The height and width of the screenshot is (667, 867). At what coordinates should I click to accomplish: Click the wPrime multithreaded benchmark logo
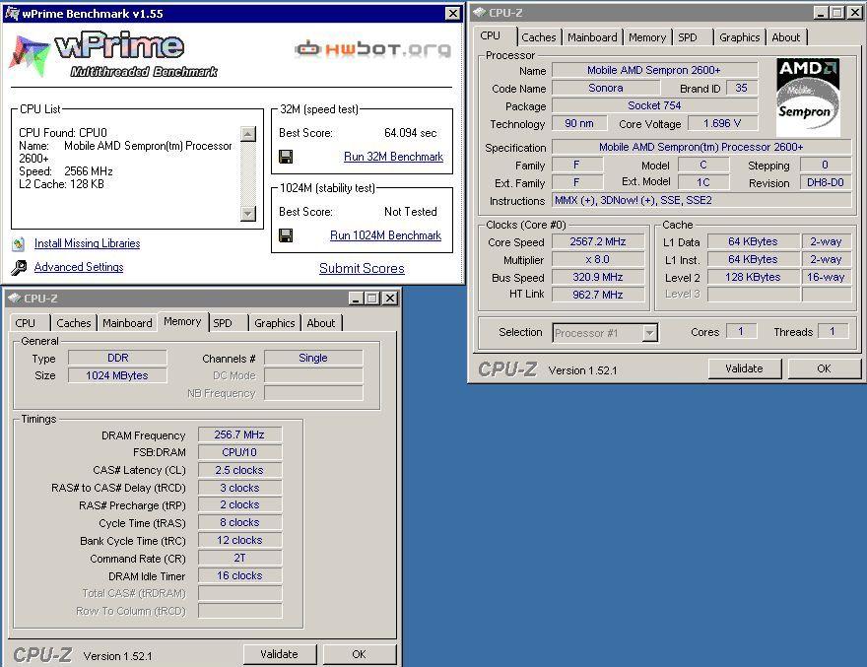[113, 55]
